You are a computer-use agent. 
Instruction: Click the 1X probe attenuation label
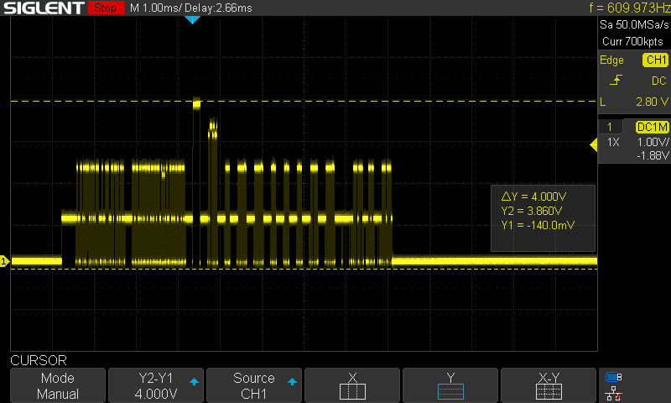coord(613,142)
